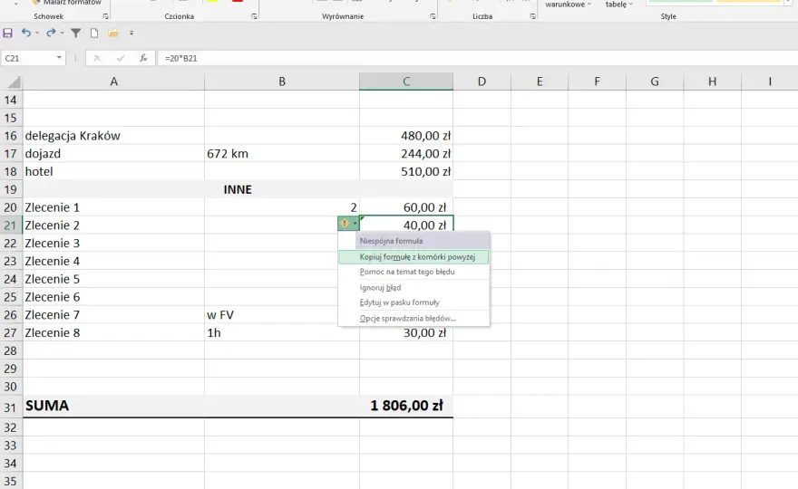798x489 pixels.
Task: Click the Filter funnel icon
Action: tap(76, 33)
